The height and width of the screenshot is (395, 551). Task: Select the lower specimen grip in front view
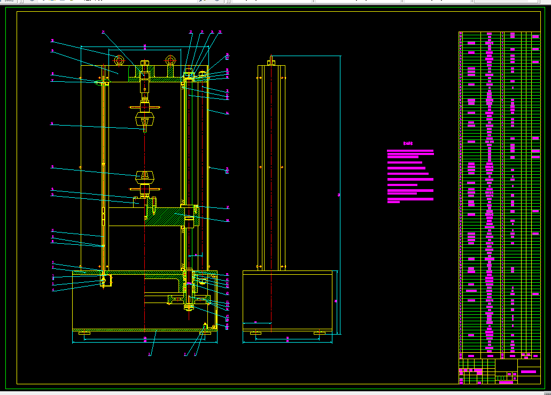click(145, 176)
